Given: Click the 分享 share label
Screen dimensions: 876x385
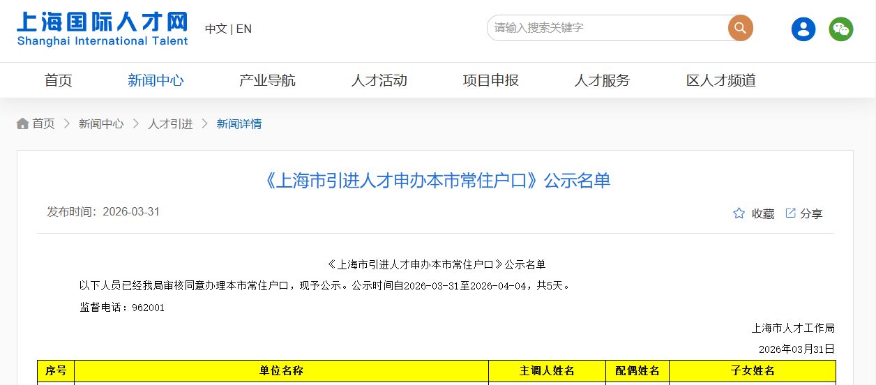Looking at the screenshot, I should click(x=811, y=213).
